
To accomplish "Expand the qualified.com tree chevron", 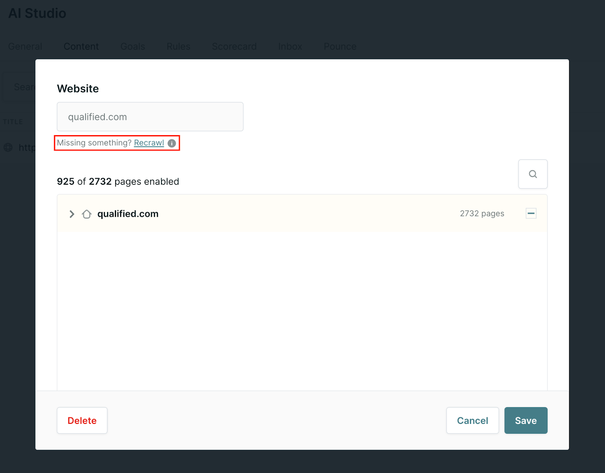I will 72,214.
